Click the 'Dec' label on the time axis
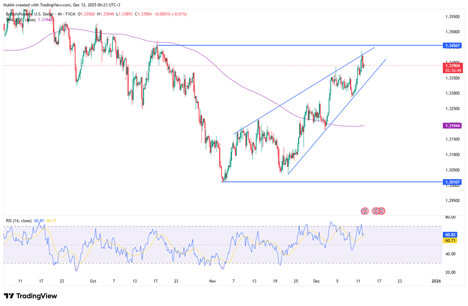Screen dimensions: 468x306 (x=316, y=281)
